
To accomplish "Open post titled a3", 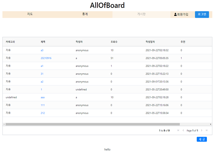I will [42, 50].
